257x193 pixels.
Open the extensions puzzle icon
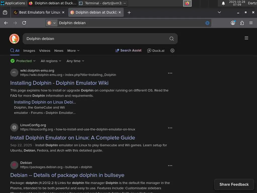242,23
